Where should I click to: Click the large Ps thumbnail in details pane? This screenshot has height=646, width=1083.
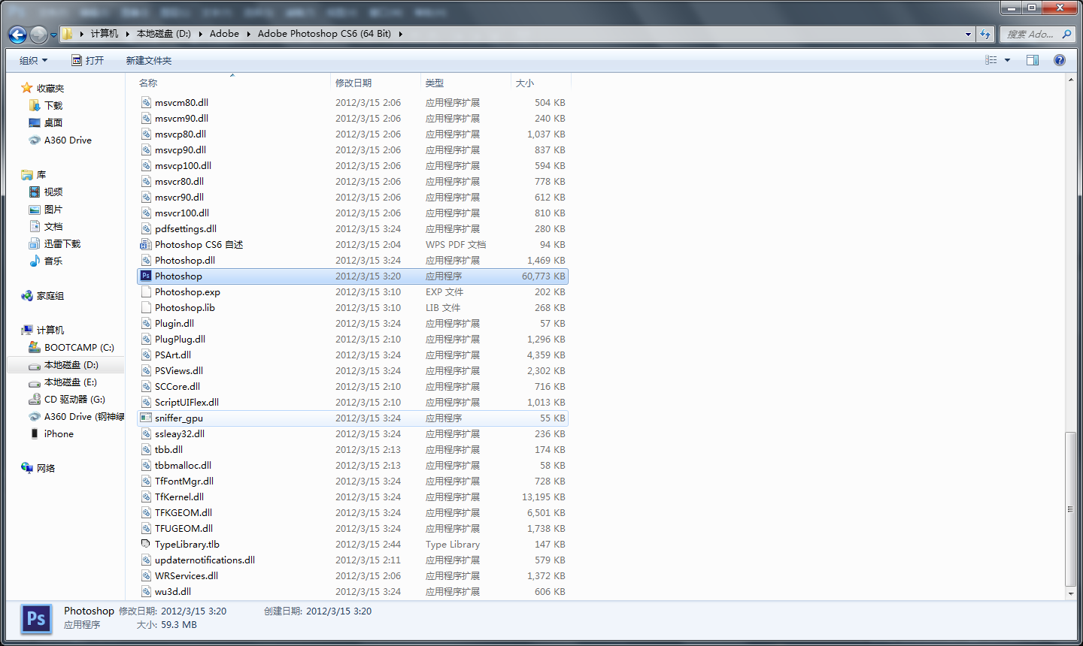36,619
